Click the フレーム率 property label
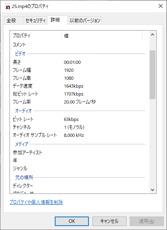This screenshot has width=167, height=230. [22, 102]
